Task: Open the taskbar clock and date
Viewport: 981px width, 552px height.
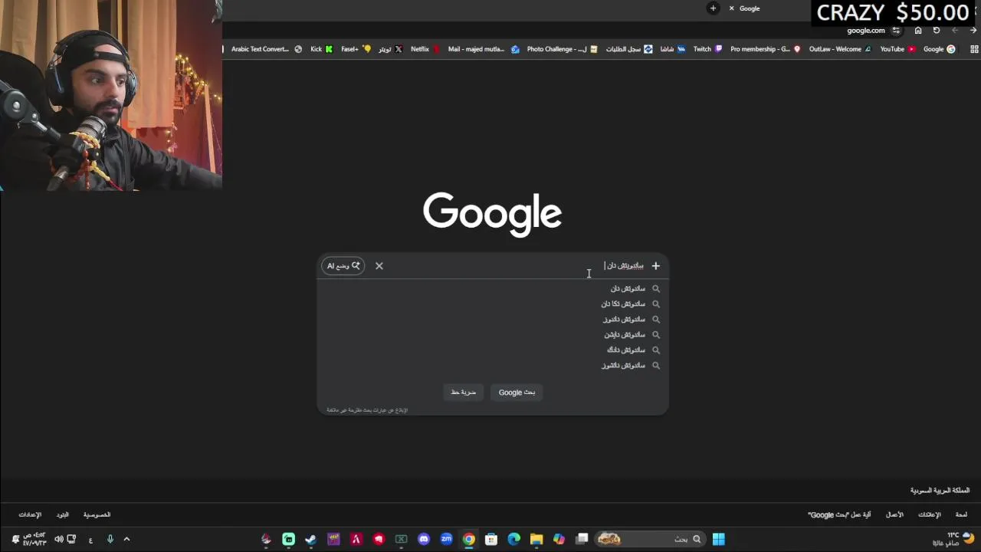Action: (x=34, y=538)
